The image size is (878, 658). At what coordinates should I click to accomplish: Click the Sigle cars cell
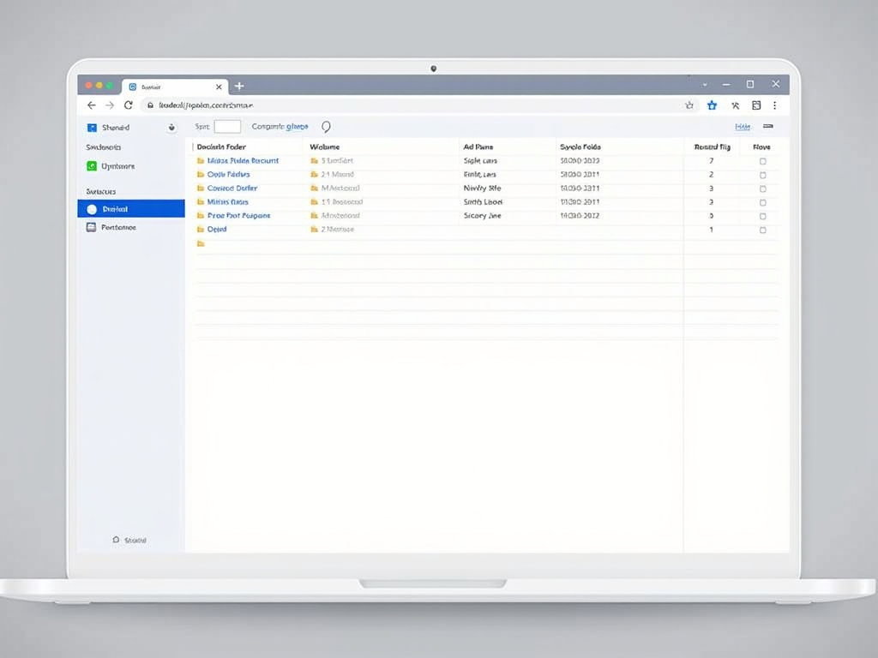click(x=480, y=160)
